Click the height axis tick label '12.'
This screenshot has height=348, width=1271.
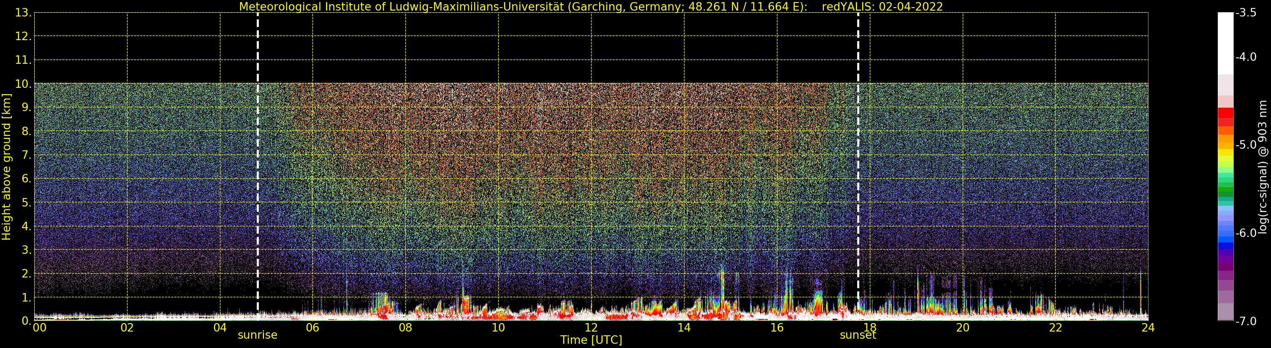(23, 36)
